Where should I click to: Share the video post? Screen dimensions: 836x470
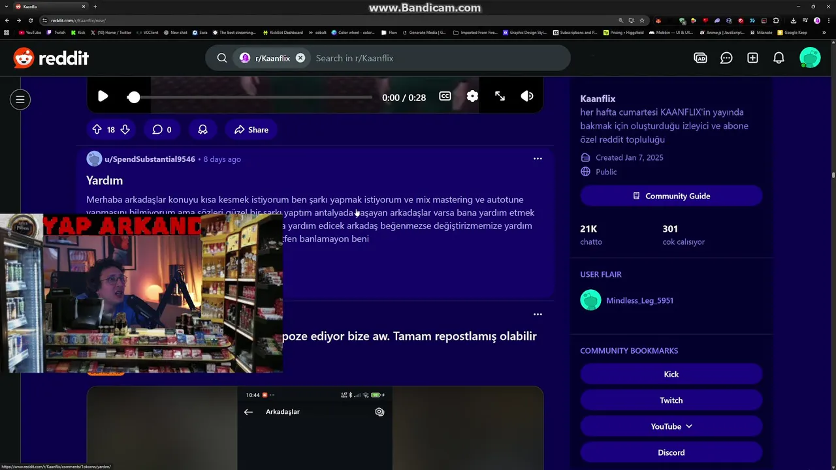251,130
